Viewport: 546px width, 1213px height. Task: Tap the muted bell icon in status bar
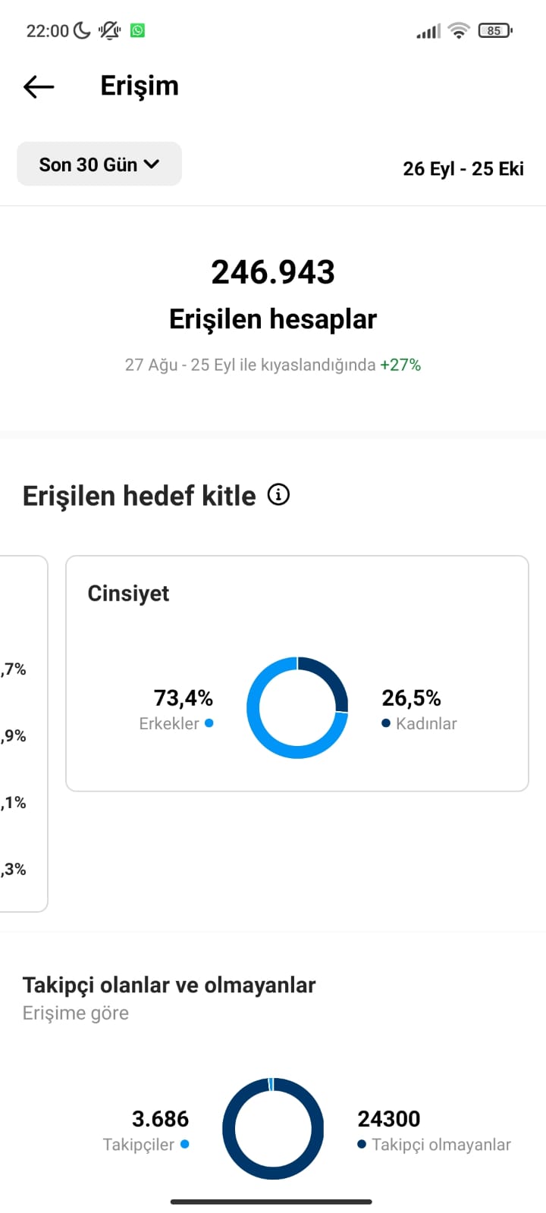[110, 30]
